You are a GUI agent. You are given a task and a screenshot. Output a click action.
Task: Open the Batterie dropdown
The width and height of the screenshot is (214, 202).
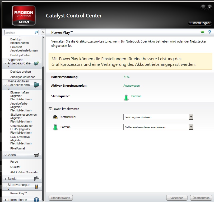158,127
